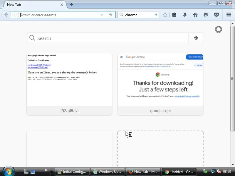This screenshot has height=176, width=235.
Task: Click the page scroll-up arrow
Action: pos(232,23)
